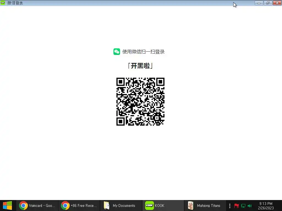Click the WeChat login QR code
Screen dimensions: 282x211
140,102
